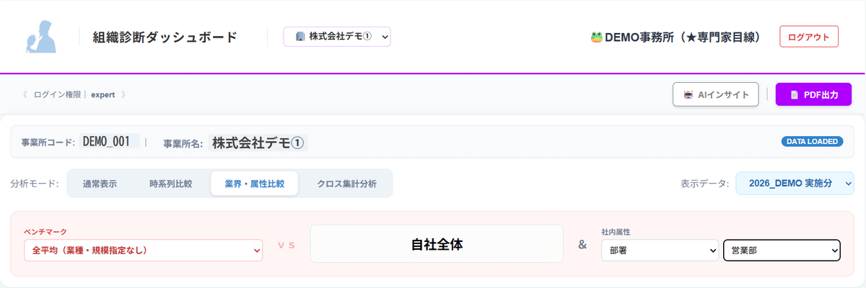This screenshot has height=288, width=866.
Task: Click the ログアウト button
Action: click(808, 37)
